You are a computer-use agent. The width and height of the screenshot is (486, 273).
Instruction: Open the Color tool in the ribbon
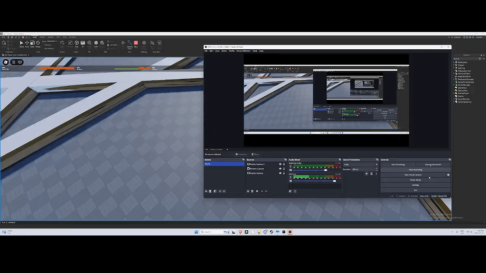coord(96,44)
